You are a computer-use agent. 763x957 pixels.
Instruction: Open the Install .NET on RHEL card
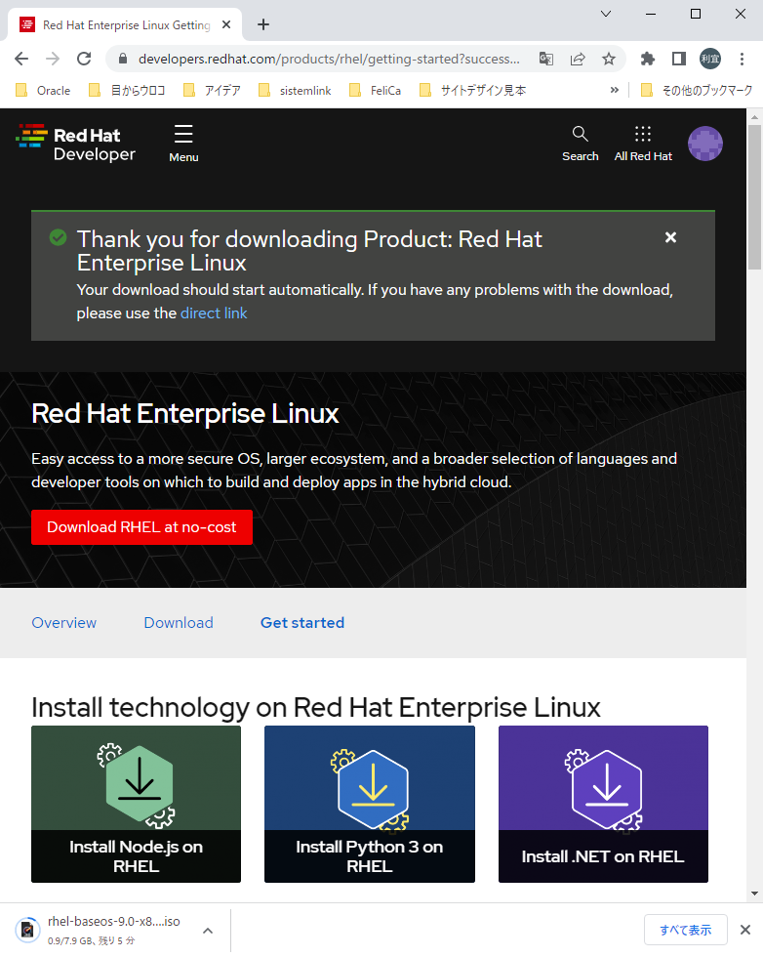pyautogui.click(x=603, y=804)
